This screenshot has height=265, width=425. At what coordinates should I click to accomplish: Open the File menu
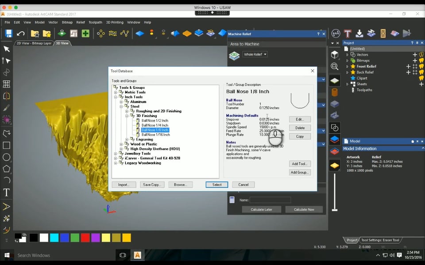click(x=8, y=23)
